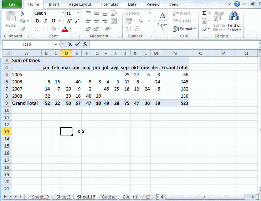This screenshot has width=261, height=201.
Task: Select the Grand Total cell showing 523
Action: click(175, 103)
